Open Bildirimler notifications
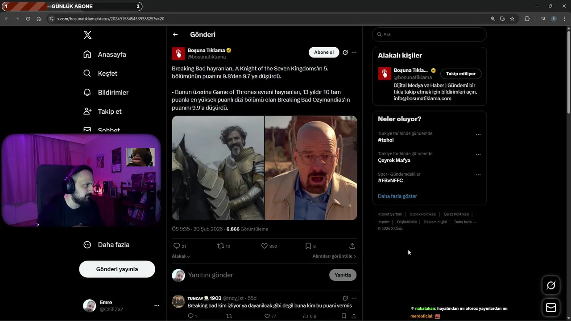Image resolution: width=571 pixels, height=321 pixels. click(x=106, y=92)
